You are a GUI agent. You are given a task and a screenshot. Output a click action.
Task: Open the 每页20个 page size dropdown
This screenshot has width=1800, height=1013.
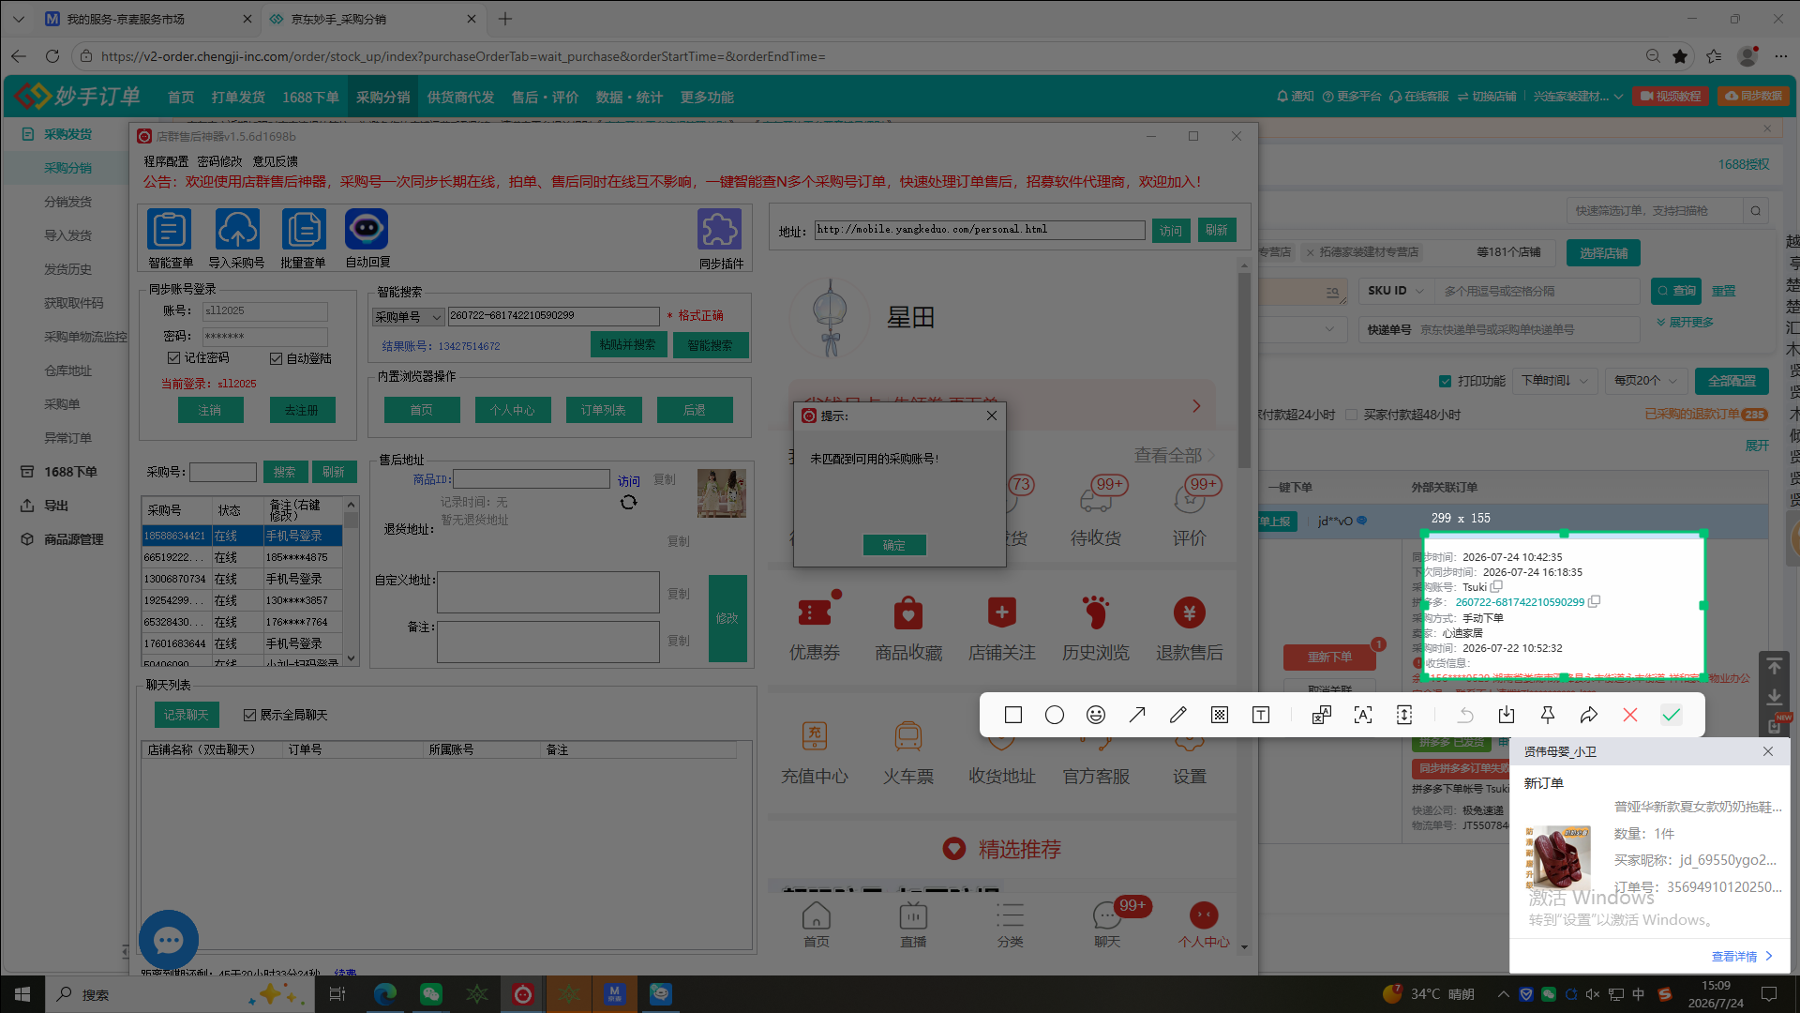(1645, 381)
